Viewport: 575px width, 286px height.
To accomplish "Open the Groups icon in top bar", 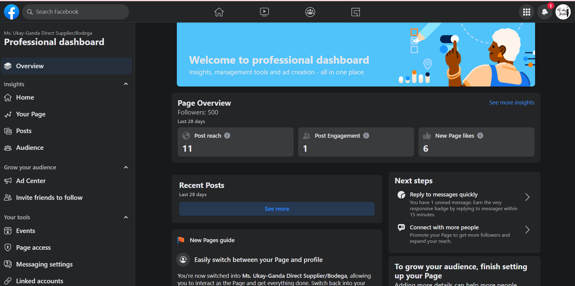I will click(x=310, y=12).
